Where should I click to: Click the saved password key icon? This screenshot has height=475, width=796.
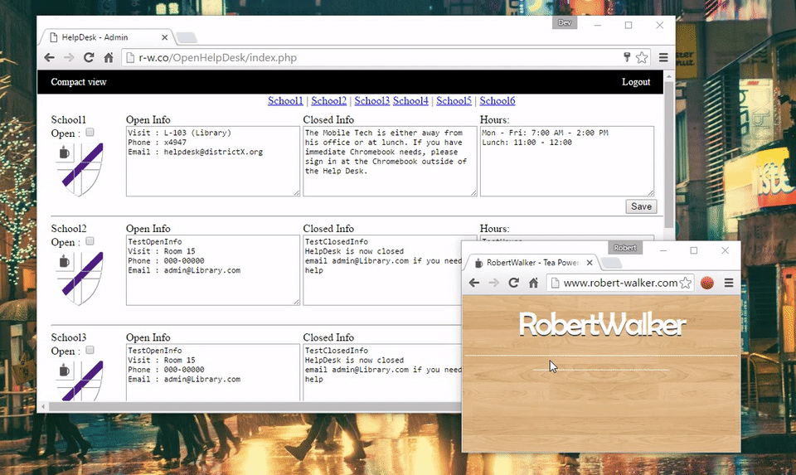tap(627, 57)
